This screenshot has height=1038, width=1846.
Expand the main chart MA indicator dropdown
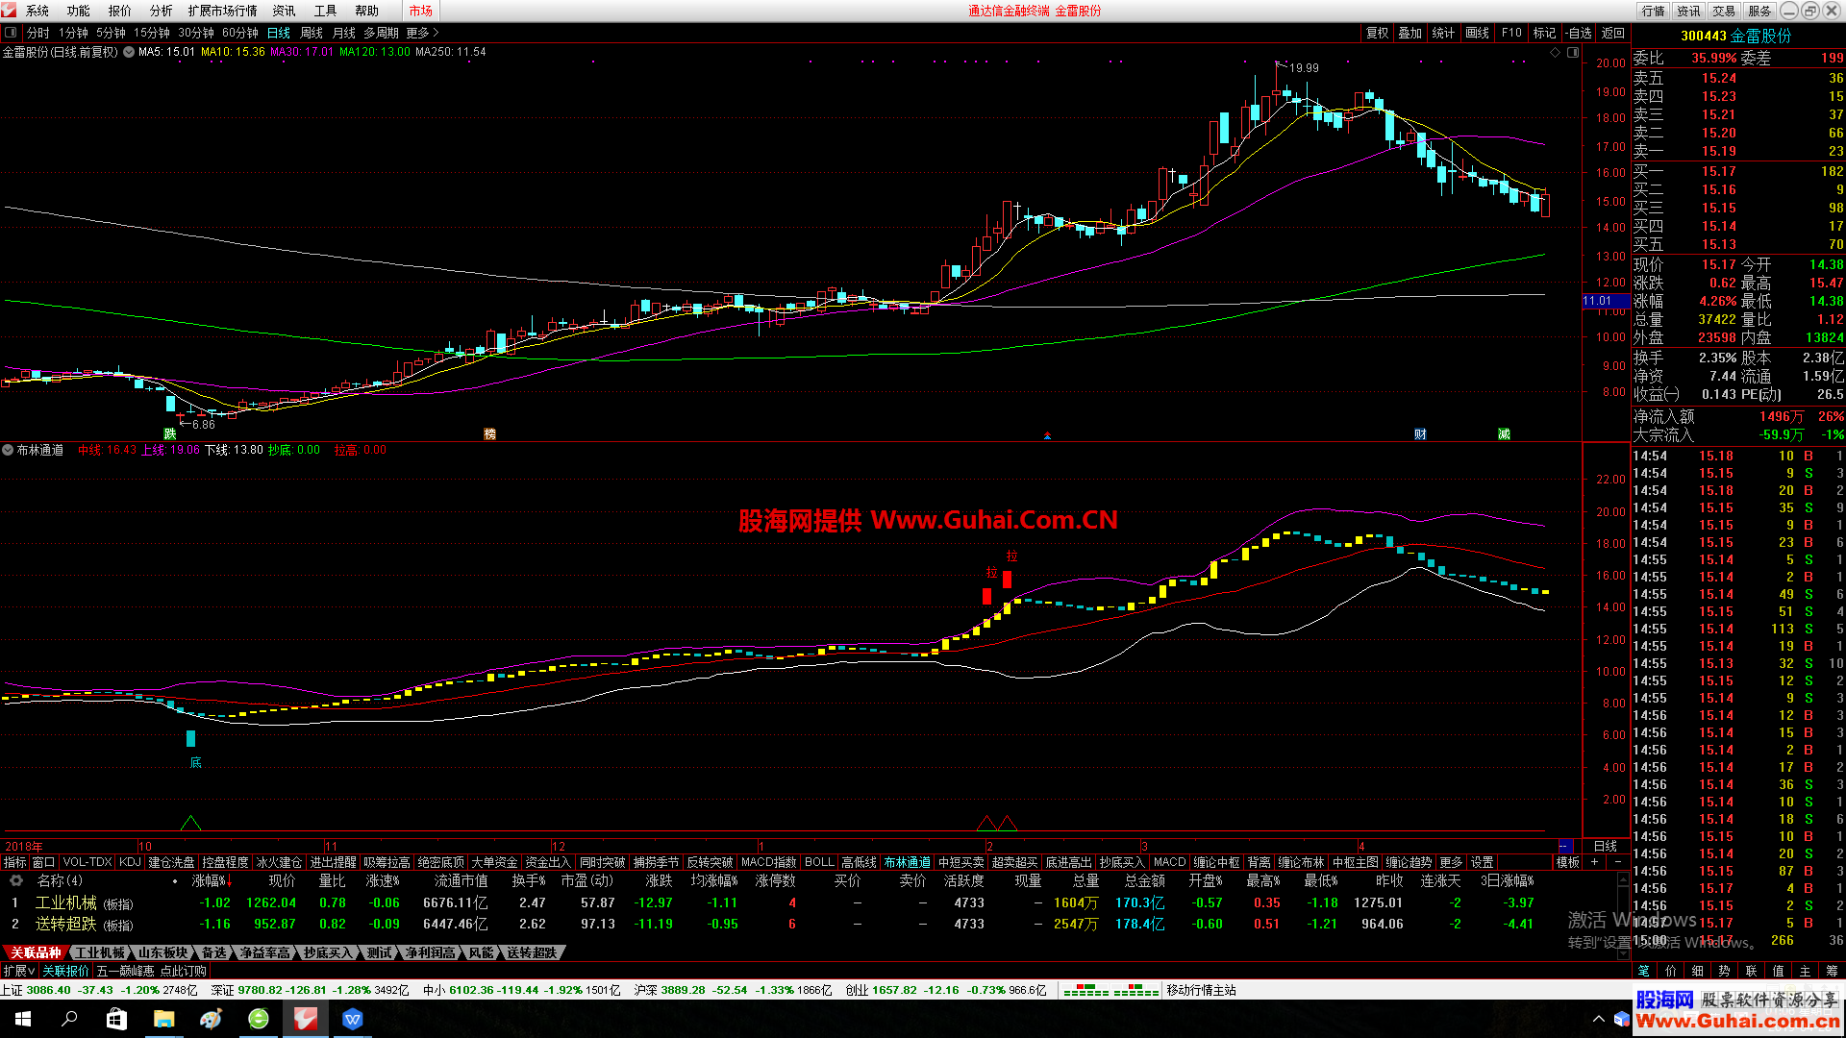[129, 52]
